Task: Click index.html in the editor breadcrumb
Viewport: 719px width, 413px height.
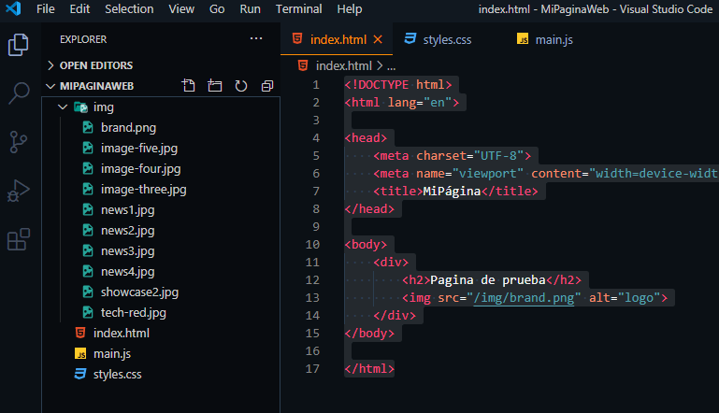Action: tap(343, 66)
